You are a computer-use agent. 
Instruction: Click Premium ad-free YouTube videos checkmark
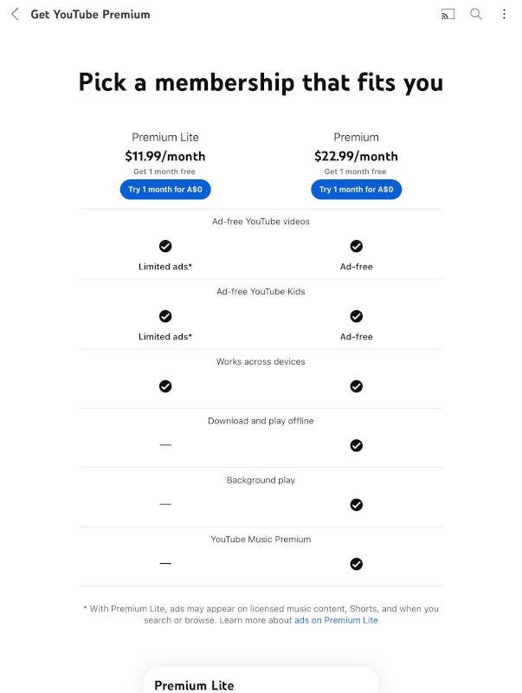click(x=356, y=246)
